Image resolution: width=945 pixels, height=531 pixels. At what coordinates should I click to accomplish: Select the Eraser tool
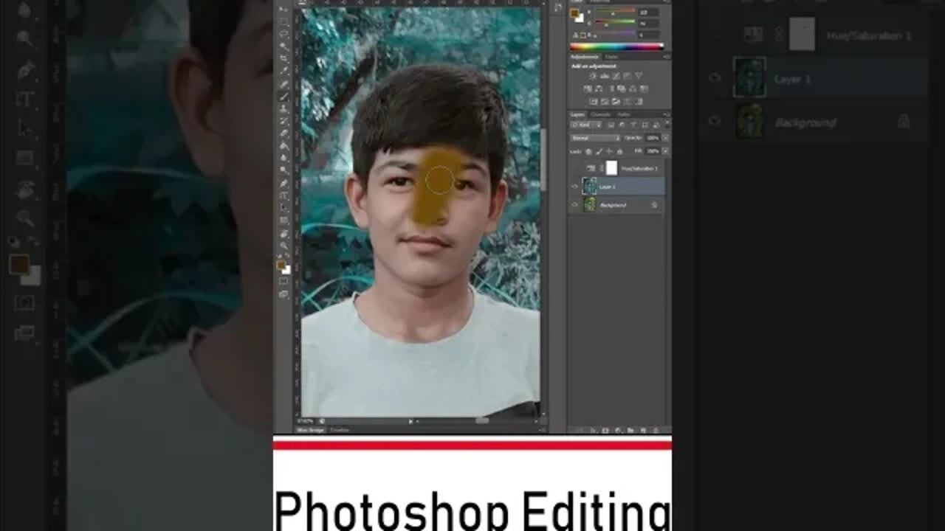coord(283,133)
